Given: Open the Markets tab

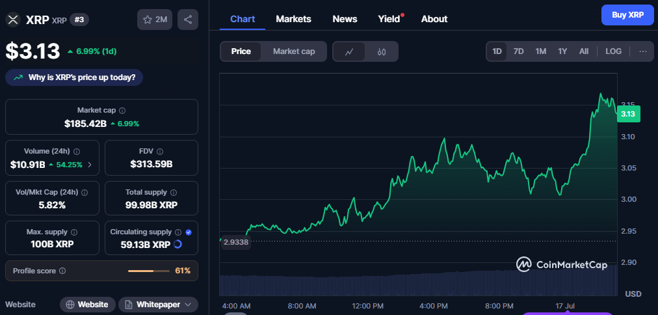Looking at the screenshot, I should coord(293,19).
